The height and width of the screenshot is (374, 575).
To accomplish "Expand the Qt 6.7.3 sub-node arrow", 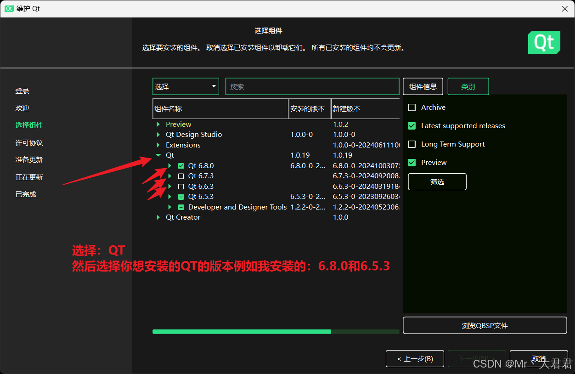I will [x=170, y=176].
